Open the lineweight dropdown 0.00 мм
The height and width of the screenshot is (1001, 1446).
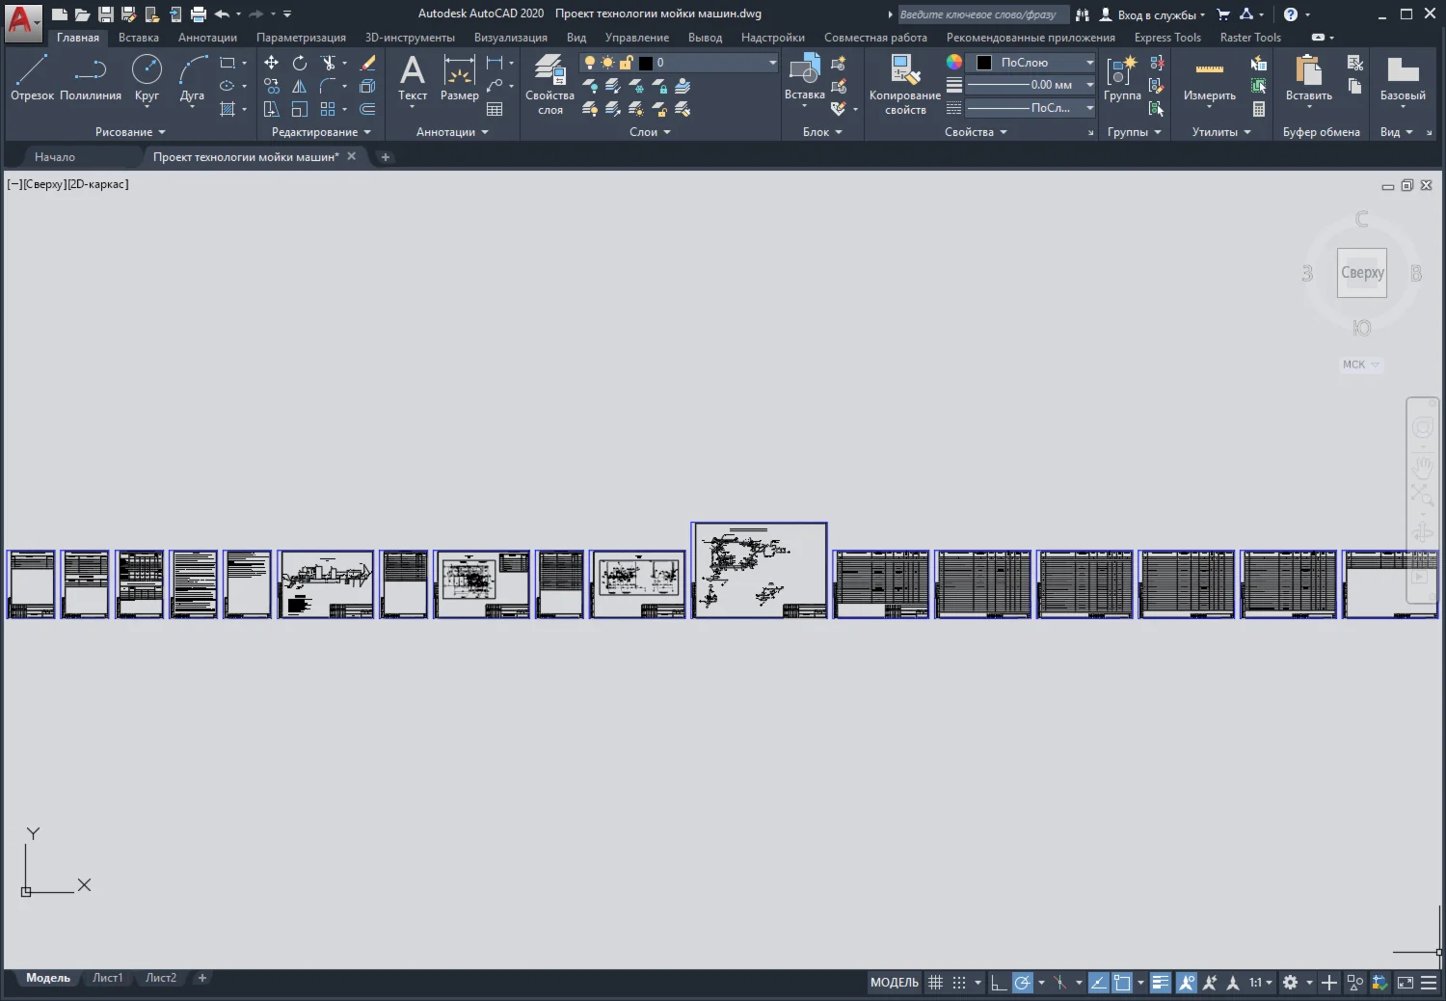pos(1031,85)
